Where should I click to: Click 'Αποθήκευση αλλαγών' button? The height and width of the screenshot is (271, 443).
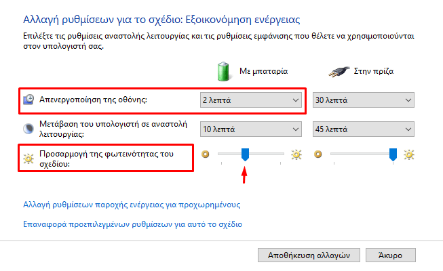(x=309, y=255)
